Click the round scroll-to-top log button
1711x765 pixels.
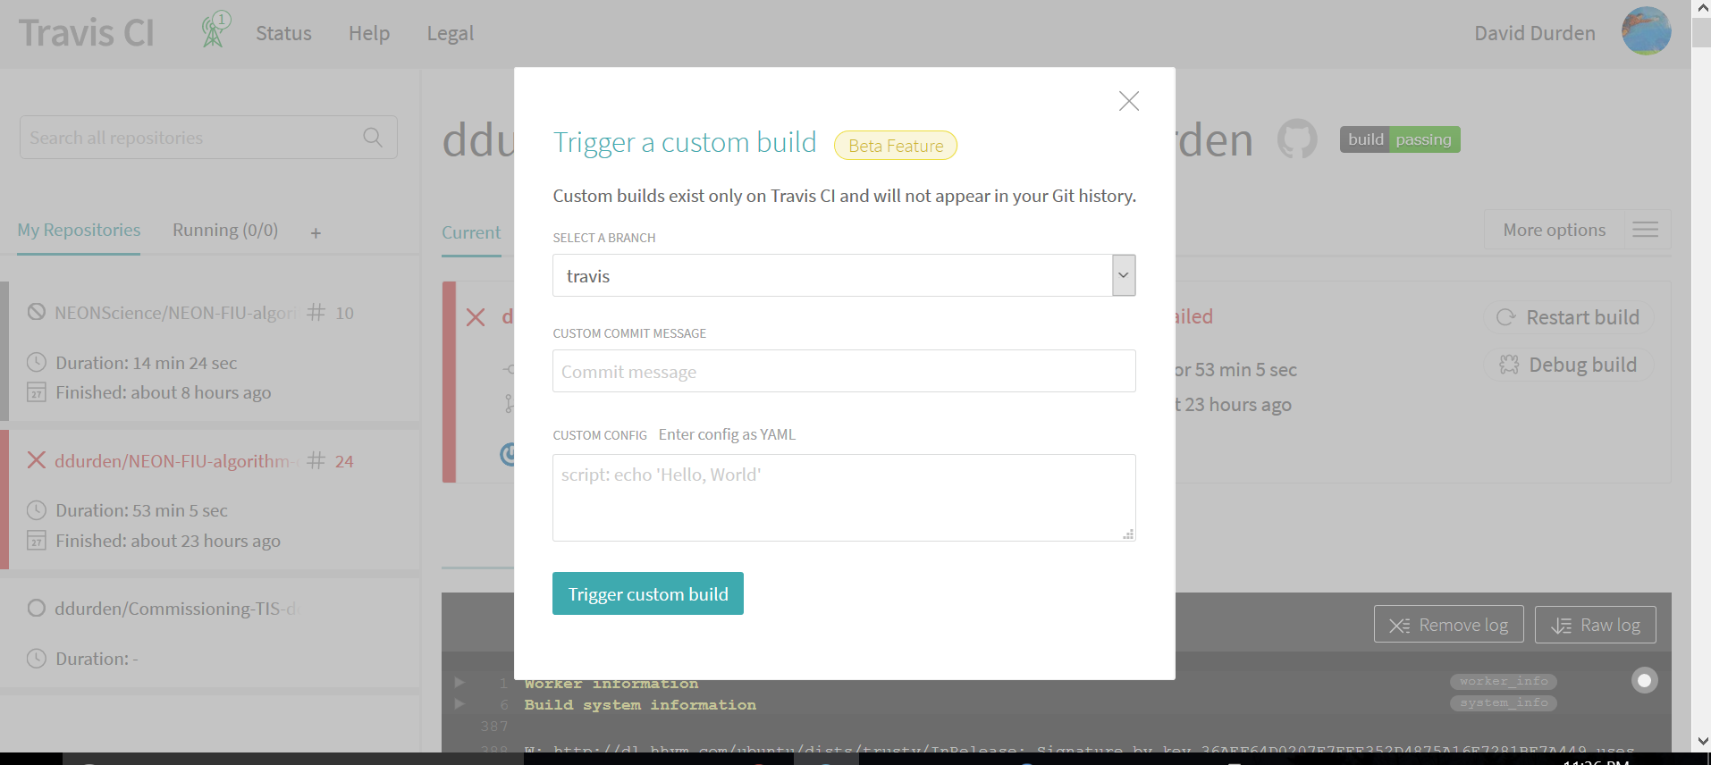click(1644, 680)
